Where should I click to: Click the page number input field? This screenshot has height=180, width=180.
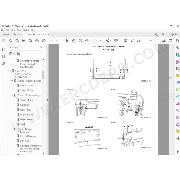coord(51,41)
